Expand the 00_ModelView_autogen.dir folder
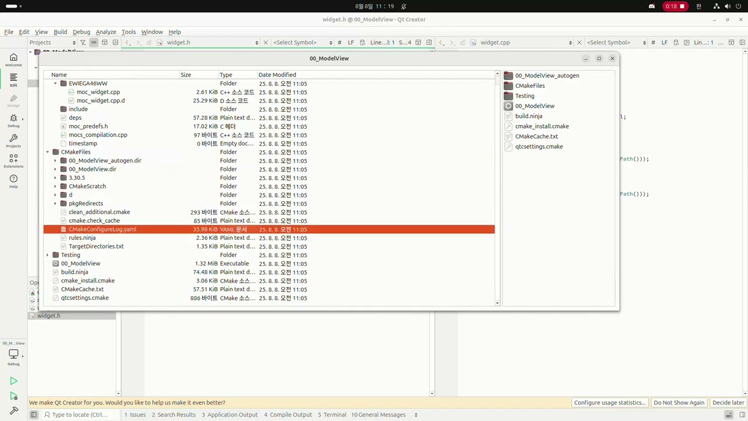Image resolution: width=748 pixels, height=421 pixels. pyautogui.click(x=56, y=161)
